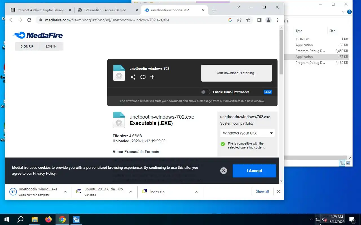Expand unetbootin download item options
Viewport: 361px width, 225px height.
click(x=65, y=192)
